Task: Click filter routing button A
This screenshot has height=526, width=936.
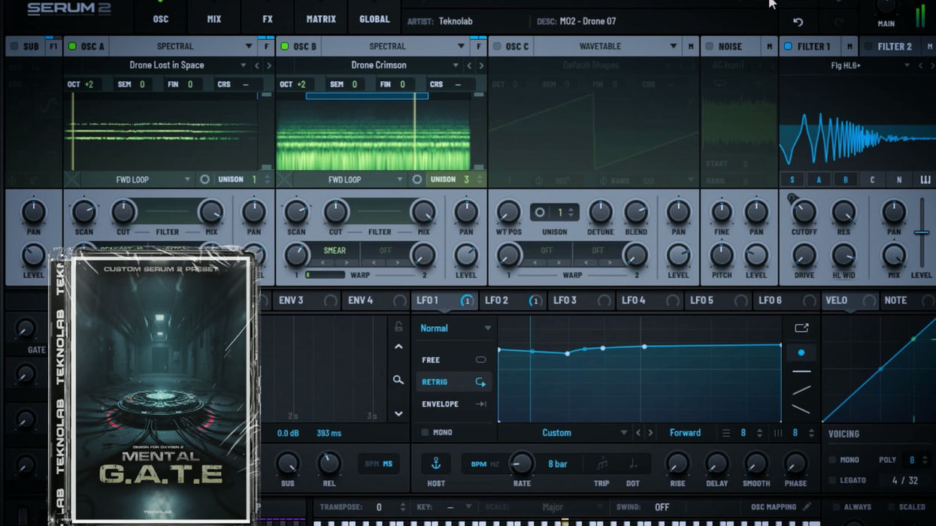Action: pos(819,180)
